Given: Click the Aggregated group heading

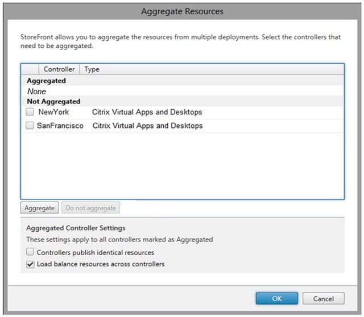Looking at the screenshot, I should coord(46,81).
